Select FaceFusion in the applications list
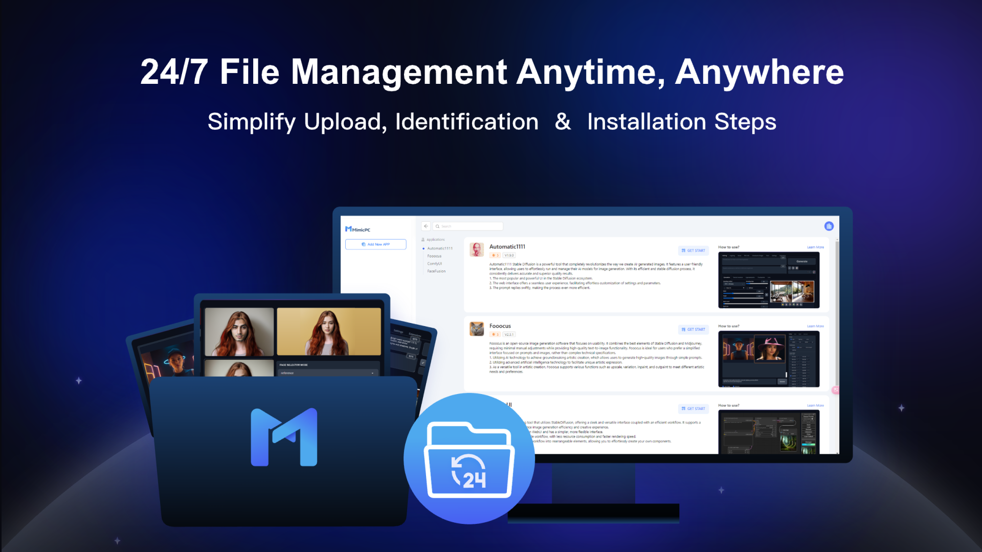Image resolution: width=982 pixels, height=552 pixels. tap(436, 271)
